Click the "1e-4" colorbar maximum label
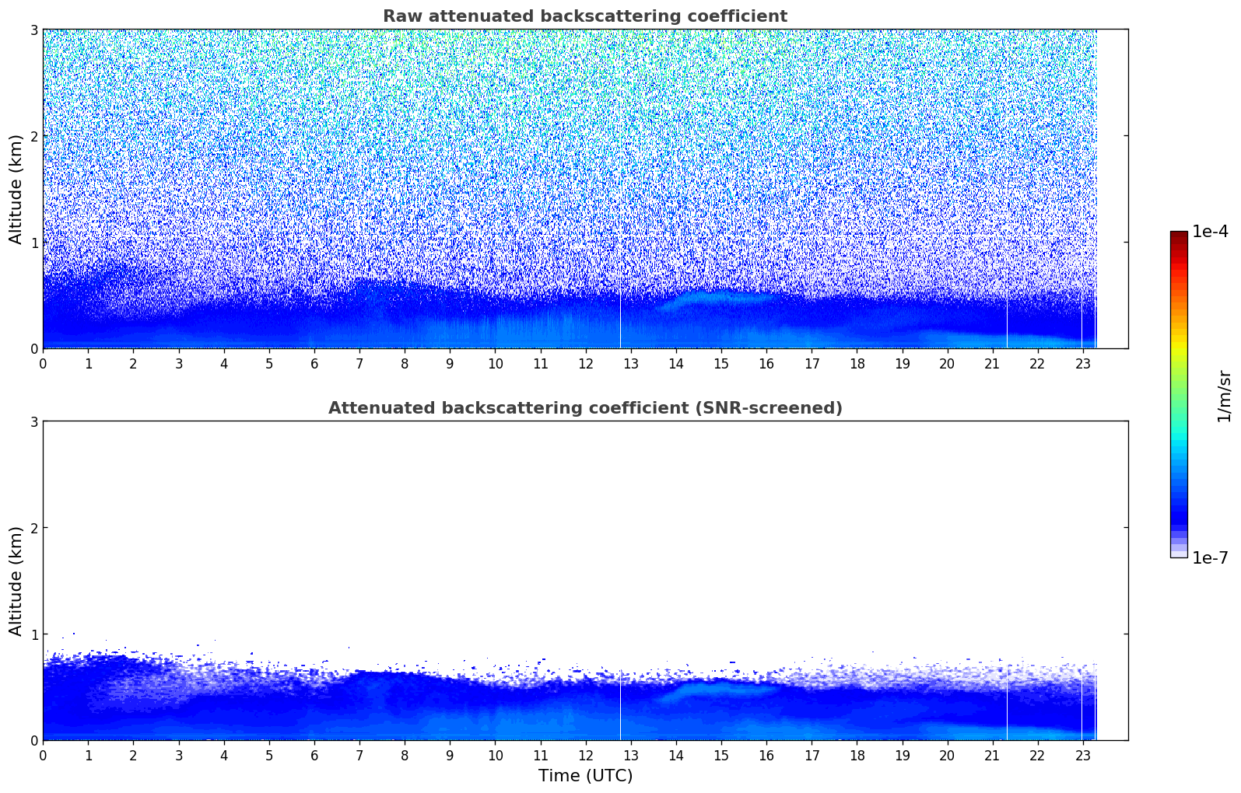Image resolution: width=1241 pixels, height=793 pixels. point(1210,232)
